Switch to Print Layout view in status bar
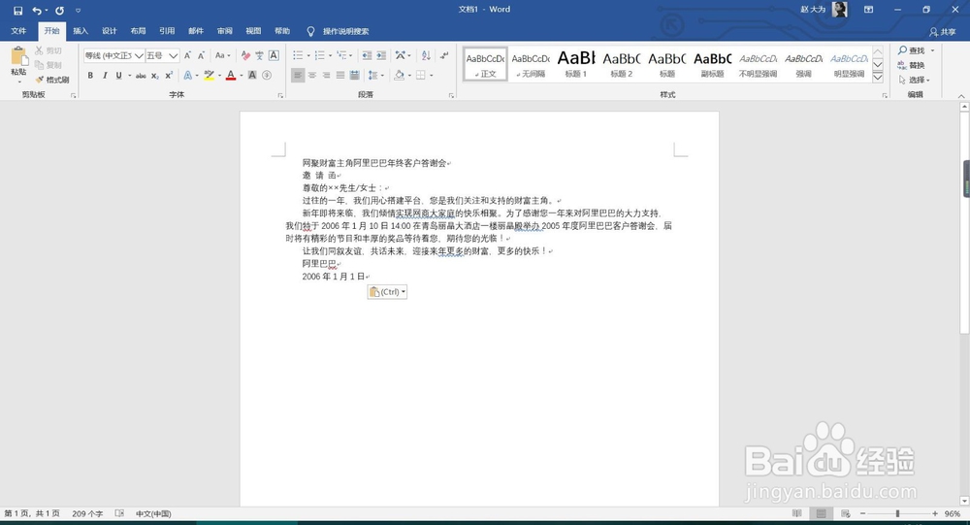The height and width of the screenshot is (525, 970). click(821, 513)
